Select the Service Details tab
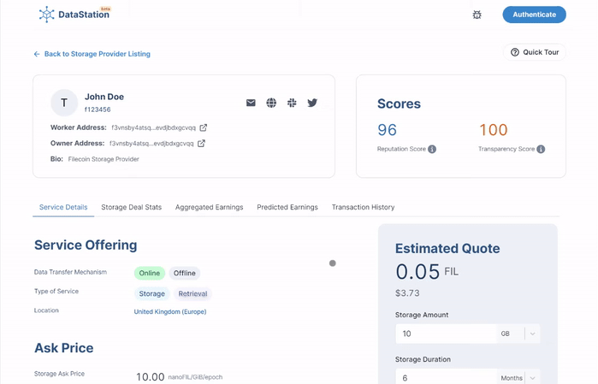The image size is (598, 384). tap(63, 207)
